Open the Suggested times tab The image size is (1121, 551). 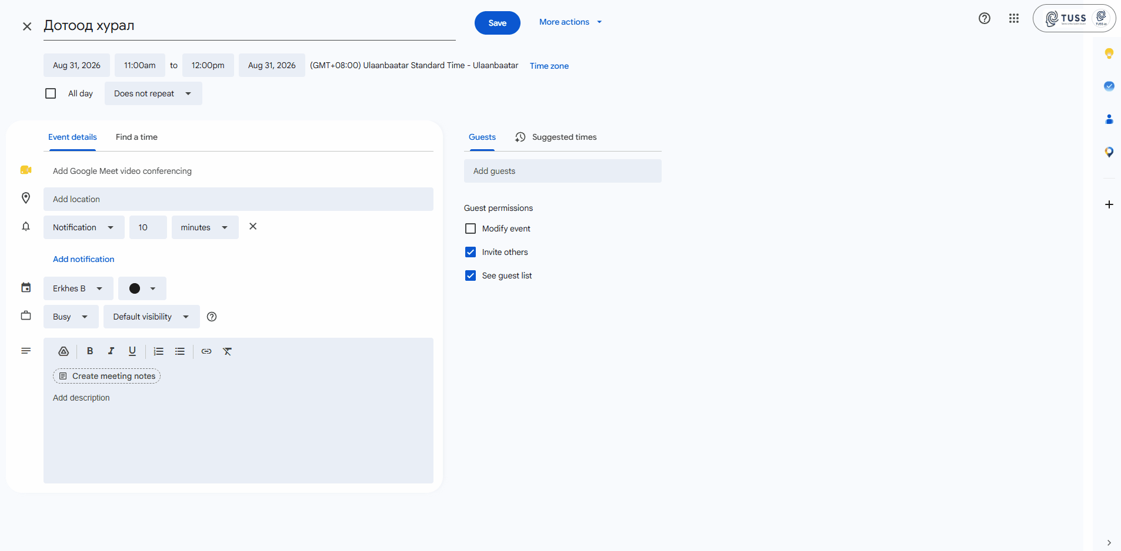(x=556, y=137)
